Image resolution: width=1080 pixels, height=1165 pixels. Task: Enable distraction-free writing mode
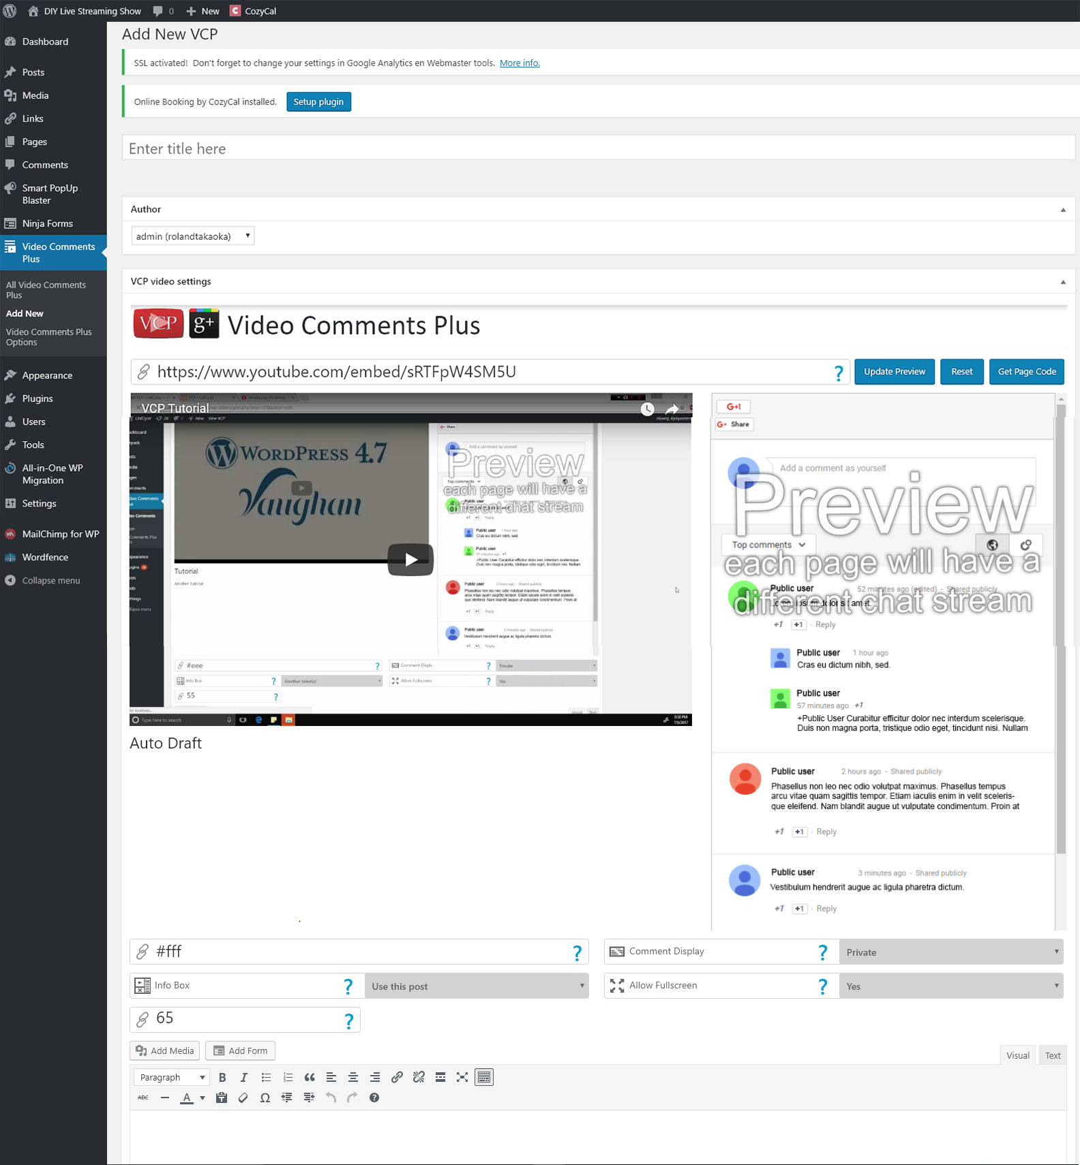pos(462,1077)
